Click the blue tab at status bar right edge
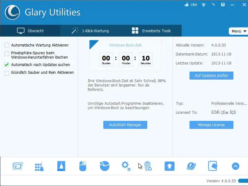Screen dimensions: 248x186 pos(243,181)
